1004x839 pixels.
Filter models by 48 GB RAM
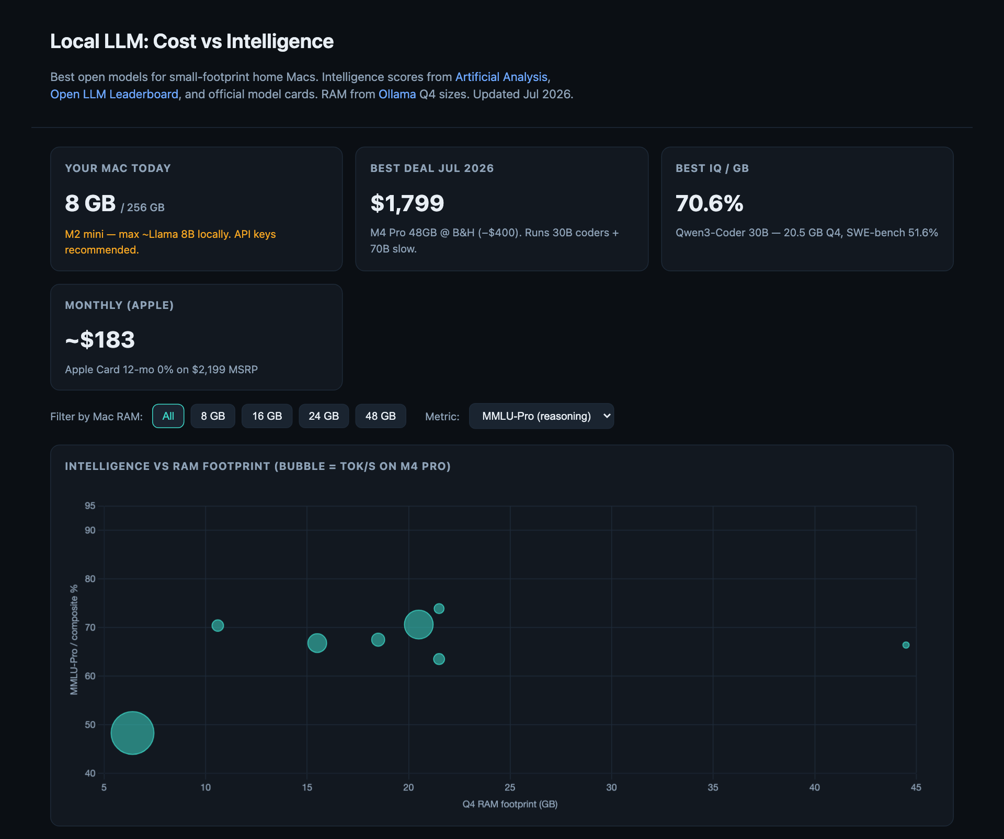click(380, 416)
